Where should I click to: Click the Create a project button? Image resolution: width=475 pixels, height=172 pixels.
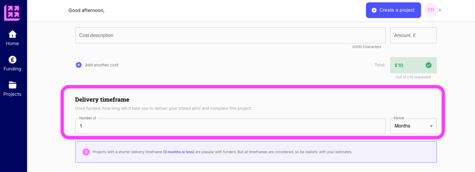(x=393, y=10)
